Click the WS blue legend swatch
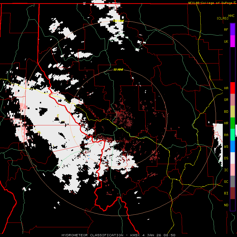Image resolution: width=237 pixels, height=237 pixels. pyautogui.click(x=233, y=146)
